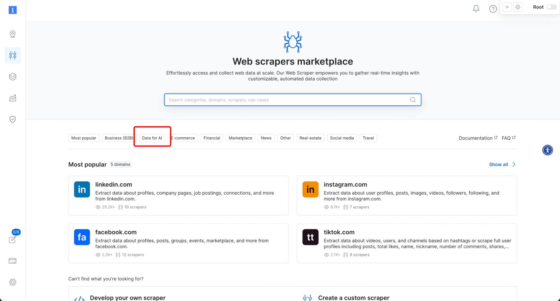Open the location pin sidebar icon
Screen dimensions: 560x301
point(13,34)
